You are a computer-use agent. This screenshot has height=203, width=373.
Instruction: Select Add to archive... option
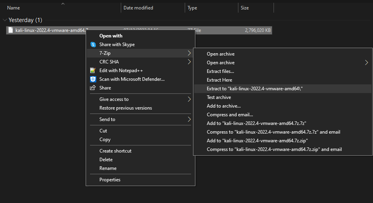[283, 106]
